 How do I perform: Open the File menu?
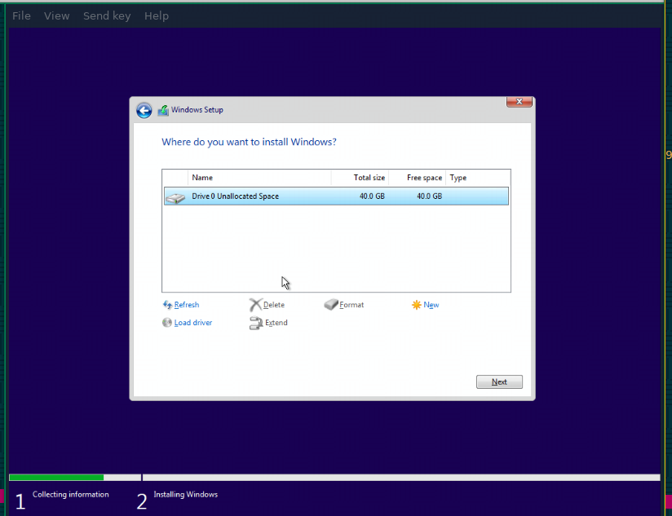click(21, 15)
